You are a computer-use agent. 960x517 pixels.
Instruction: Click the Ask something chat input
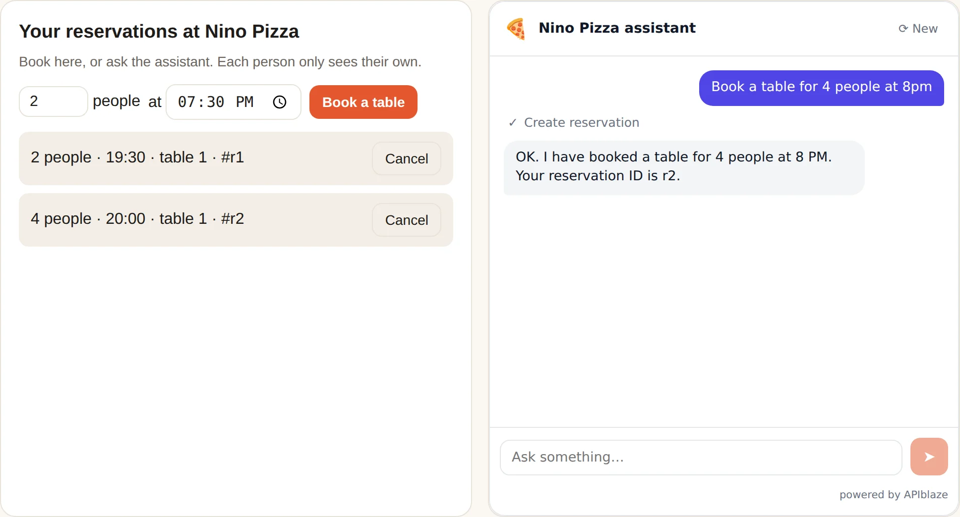pyautogui.click(x=701, y=457)
